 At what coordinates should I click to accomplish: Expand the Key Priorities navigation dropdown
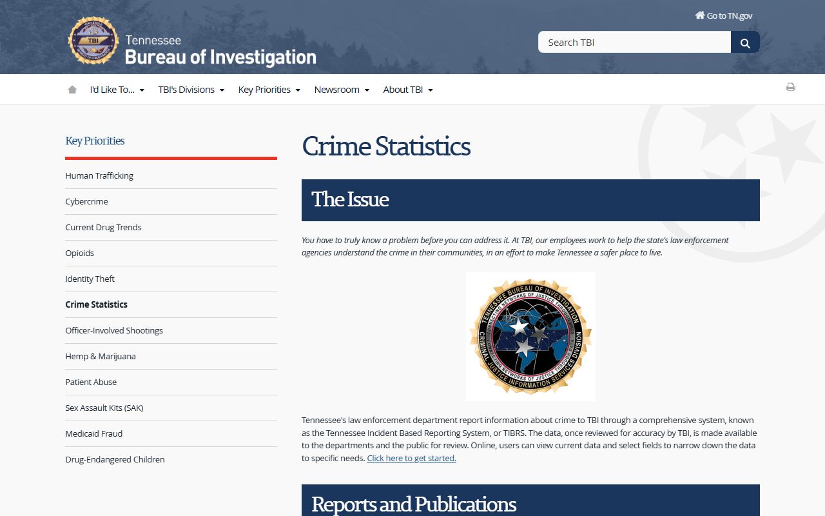click(269, 90)
